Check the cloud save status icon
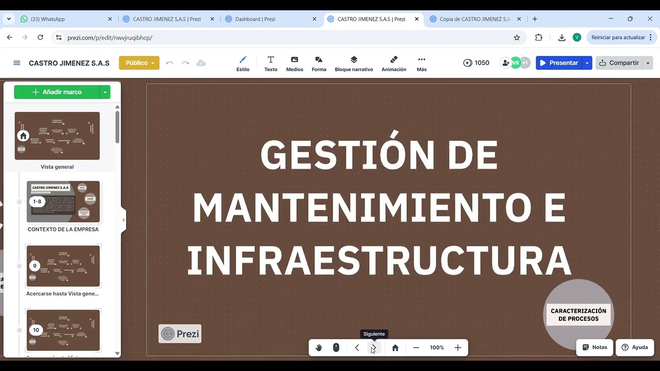Image resolution: width=660 pixels, height=371 pixels. [201, 63]
